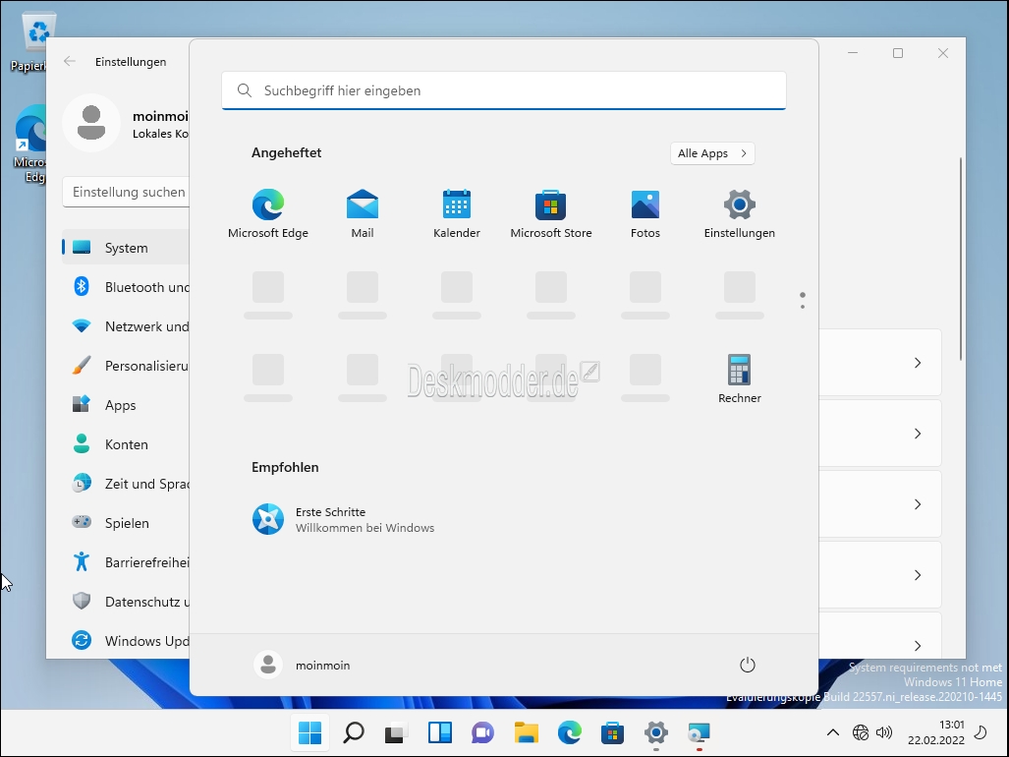Select the Papierkorb recycle bin on desktop
The width and height of the screenshot is (1009, 757).
click(28, 42)
